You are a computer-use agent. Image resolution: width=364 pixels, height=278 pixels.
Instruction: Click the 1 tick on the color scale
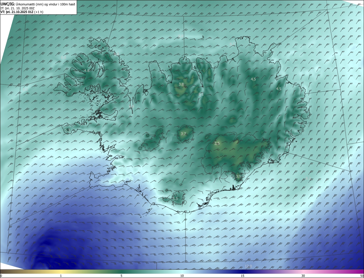(61, 276)
